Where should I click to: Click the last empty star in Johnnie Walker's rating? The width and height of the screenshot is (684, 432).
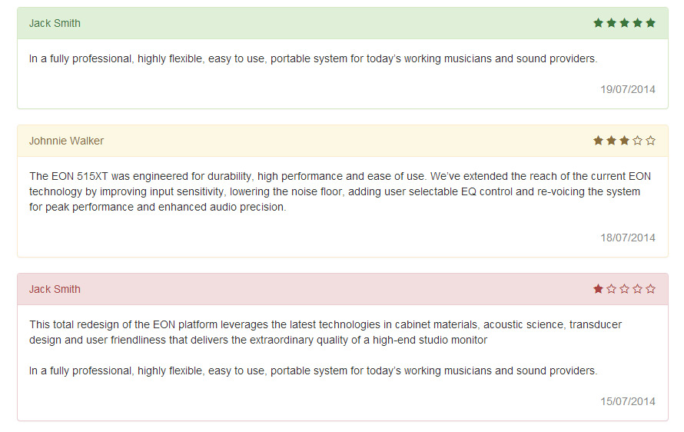[651, 141]
